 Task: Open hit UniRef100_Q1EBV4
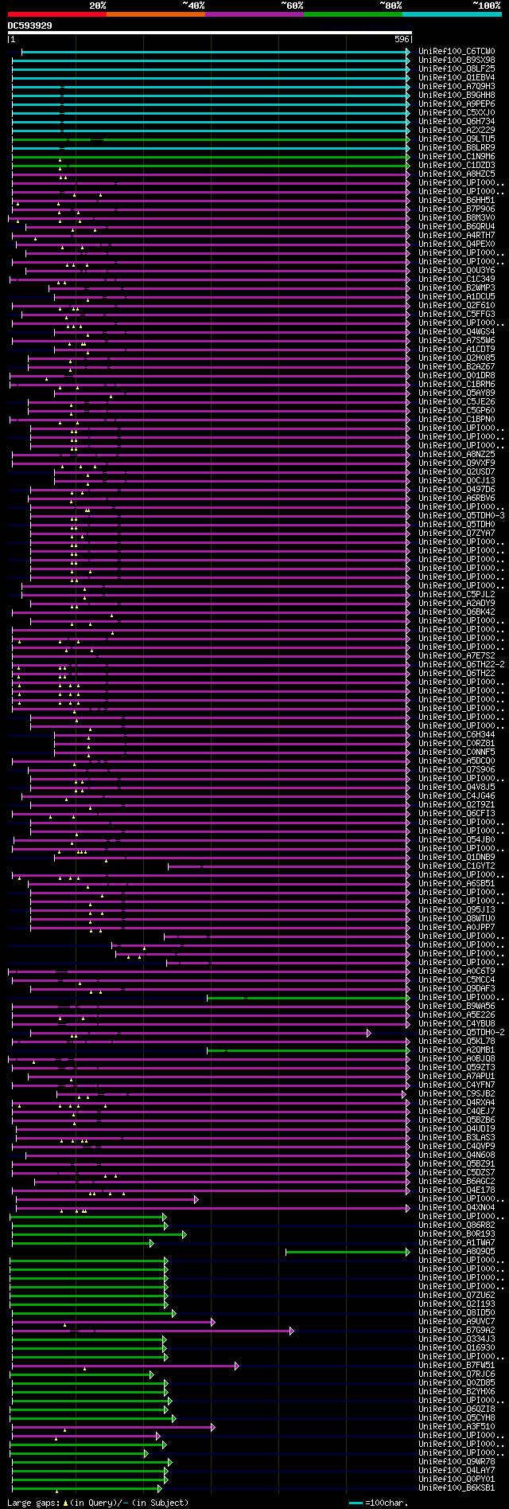[457, 78]
